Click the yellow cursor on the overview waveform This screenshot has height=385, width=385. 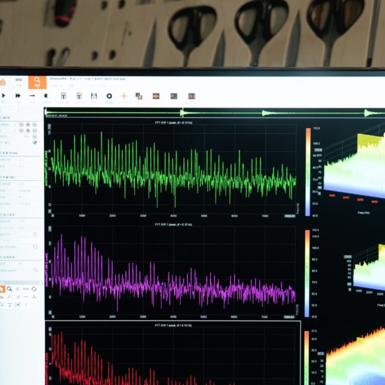[x=182, y=113]
